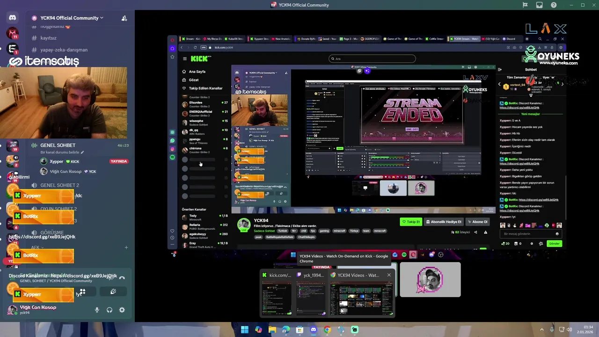599x337 pixels.
Task: Open Copilot from the taskbar
Action: (258, 330)
